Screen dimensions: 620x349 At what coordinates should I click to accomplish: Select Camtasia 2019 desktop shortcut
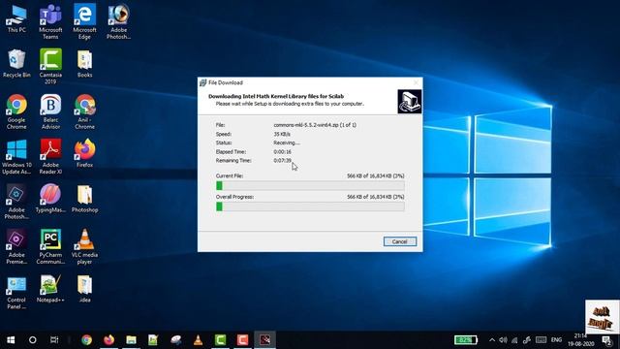click(x=50, y=67)
